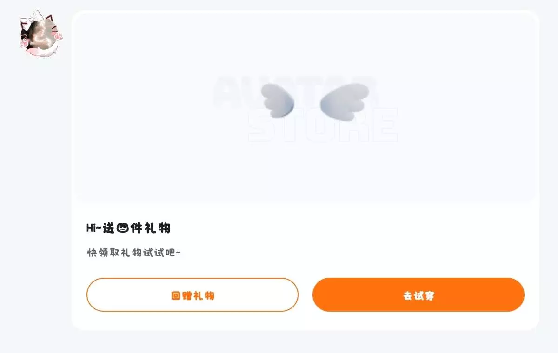Select the left angel wing item
558x353 pixels.
click(x=278, y=100)
